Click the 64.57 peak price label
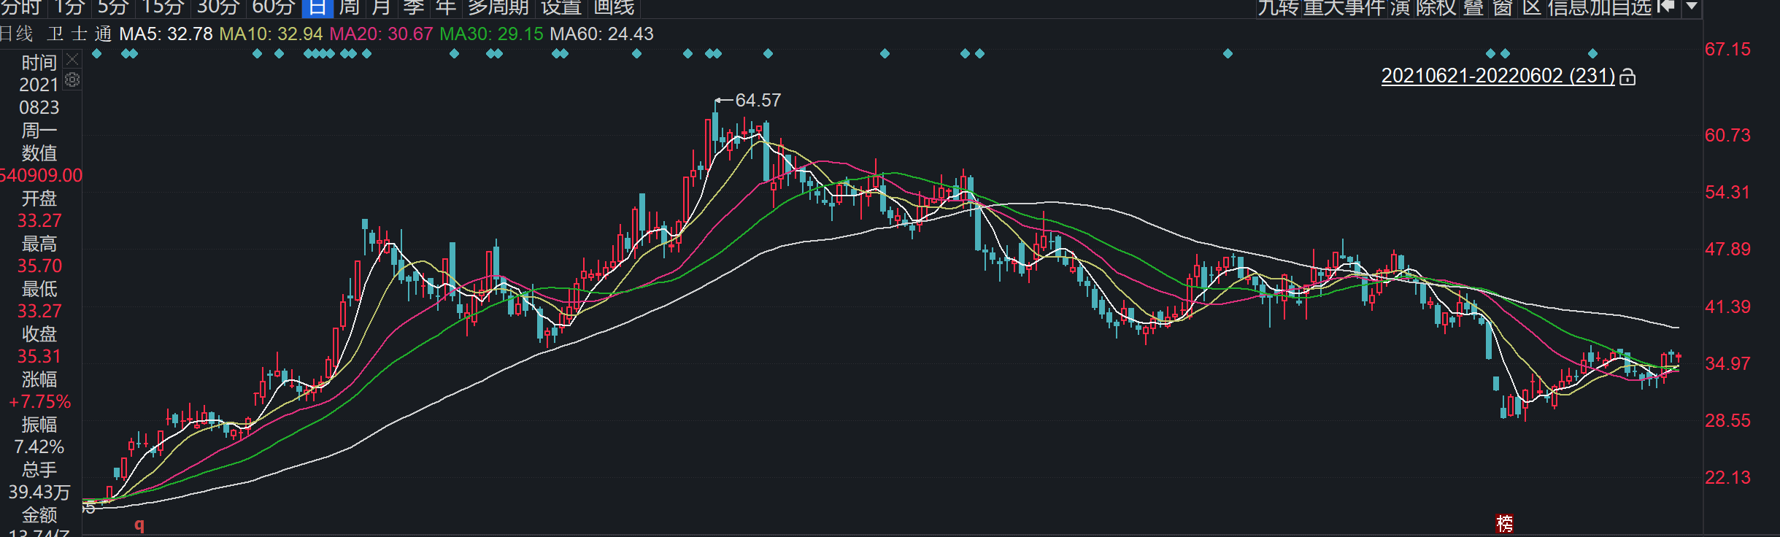Viewport: 1780px width, 537px height. coord(758,100)
